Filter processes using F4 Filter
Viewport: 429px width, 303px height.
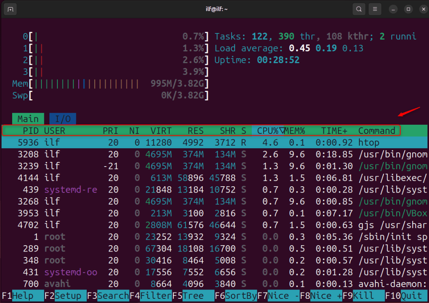tap(149, 295)
